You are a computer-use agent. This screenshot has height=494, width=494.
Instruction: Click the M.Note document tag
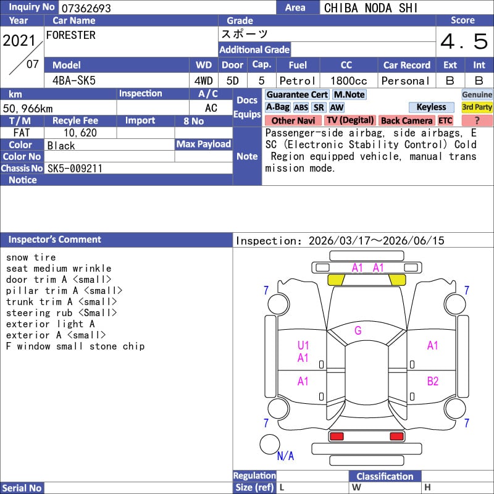point(349,94)
